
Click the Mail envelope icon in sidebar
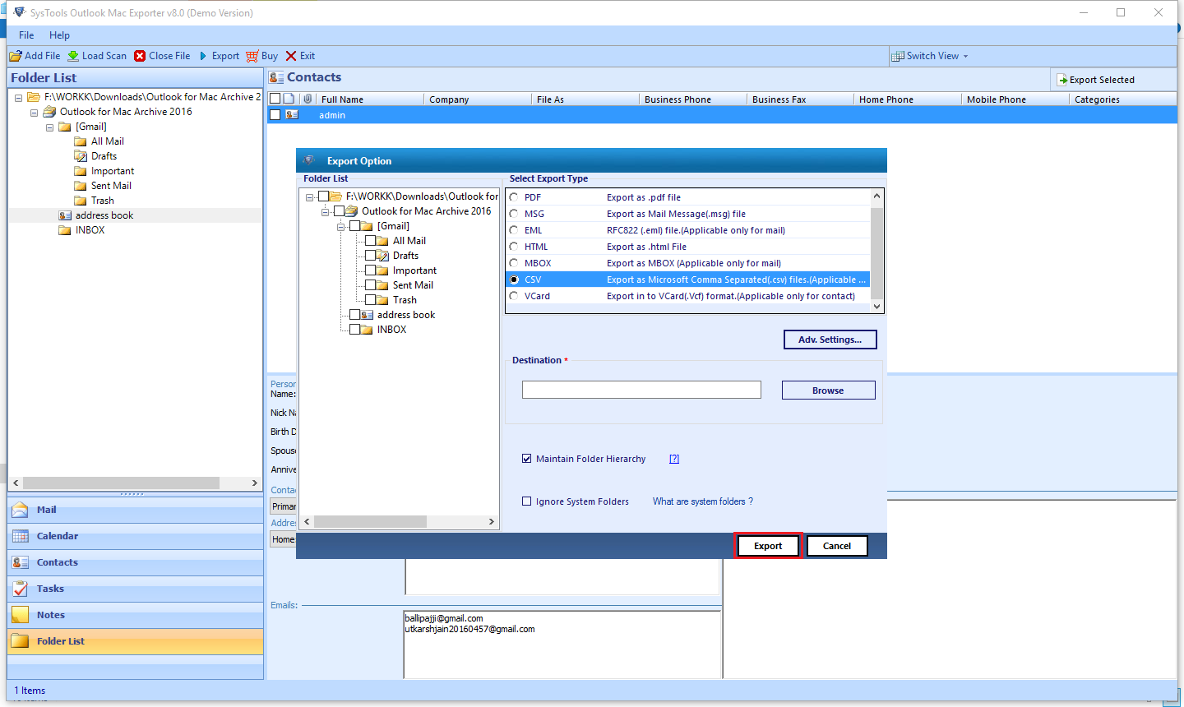point(21,510)
